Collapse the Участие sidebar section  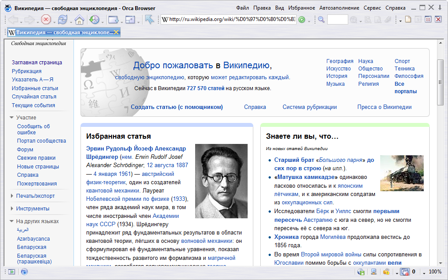click(12, 117)
